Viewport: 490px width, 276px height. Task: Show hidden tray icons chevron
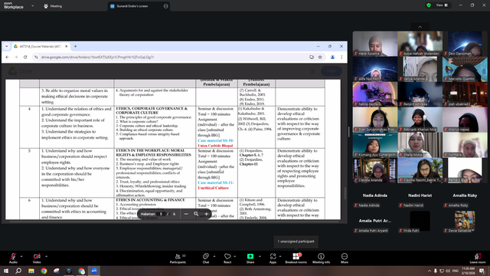click(x=430, y=271)
